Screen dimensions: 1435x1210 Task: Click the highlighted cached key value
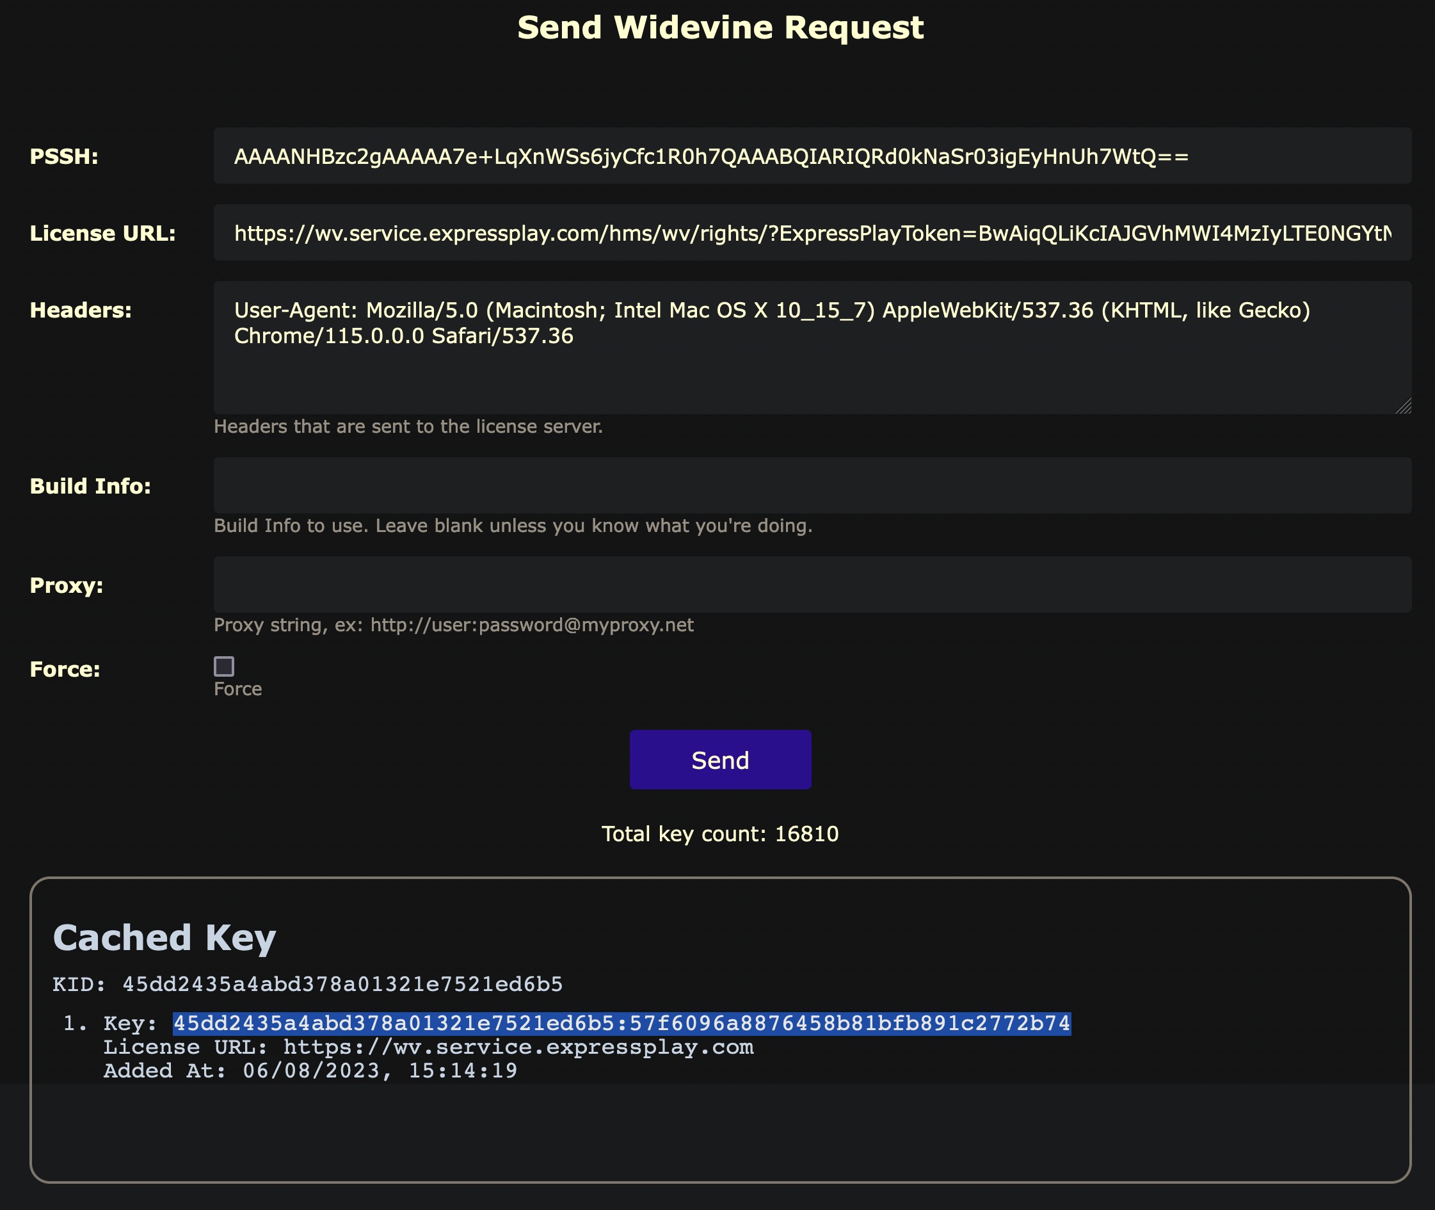(x=621, y=1023)
